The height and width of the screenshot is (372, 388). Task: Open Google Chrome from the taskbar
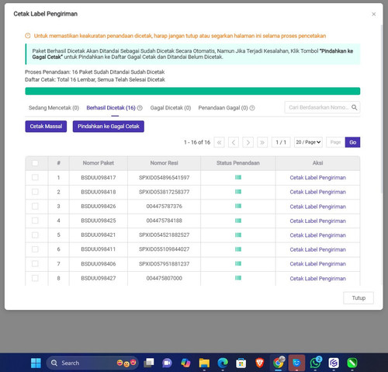coord(278,363)
